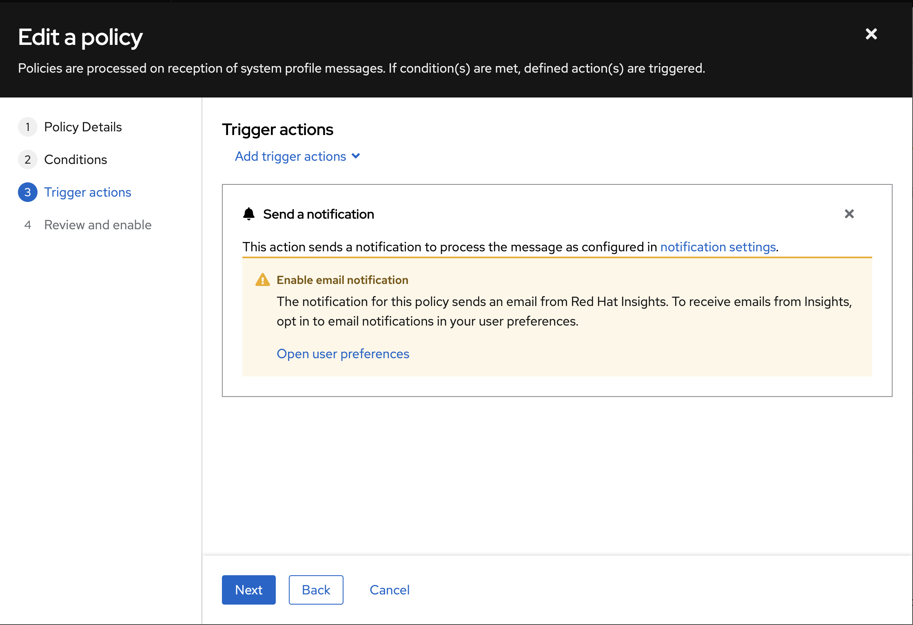This screenshot has width=913, height=625.
Task: Open Review and enable step
Action: [98, 225]
